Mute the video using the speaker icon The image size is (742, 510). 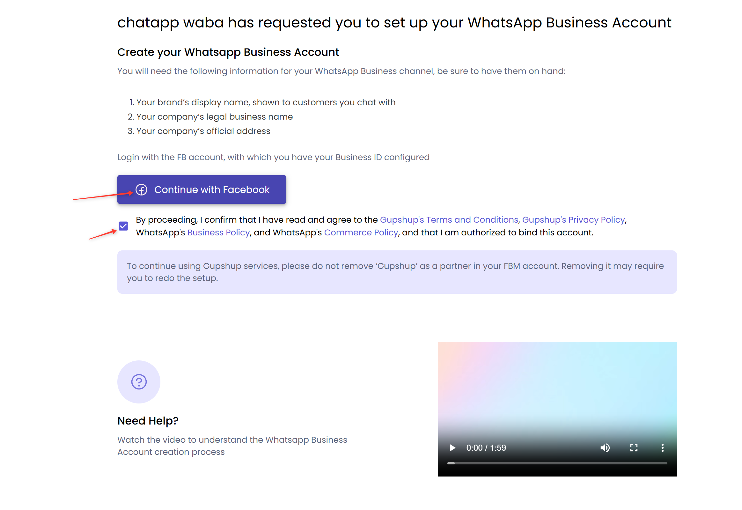point(605,448)
